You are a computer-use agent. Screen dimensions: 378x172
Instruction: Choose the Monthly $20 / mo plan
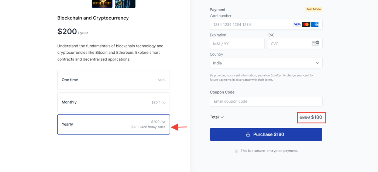click(x=113, y=102)
